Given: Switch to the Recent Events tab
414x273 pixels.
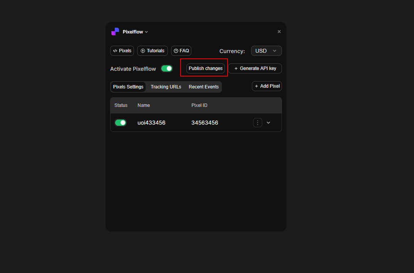Looking at the screenshot, I should (204, 87).
